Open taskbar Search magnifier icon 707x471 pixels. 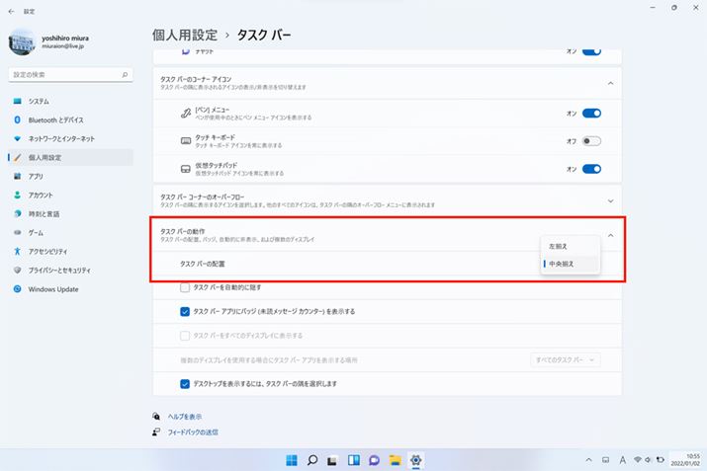pos(311,459)
